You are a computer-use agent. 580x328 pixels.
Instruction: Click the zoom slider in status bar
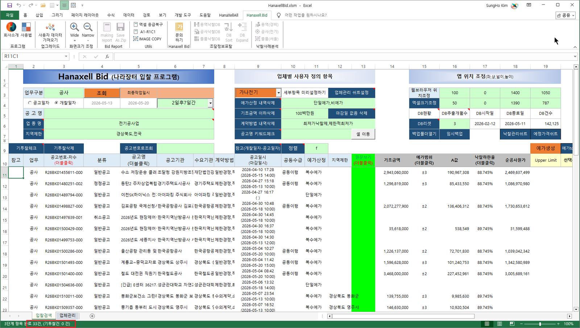[540, 324]
